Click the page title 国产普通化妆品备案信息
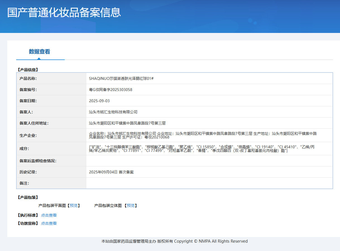This screenshot has width=340, height=251. tap(64, 13)
